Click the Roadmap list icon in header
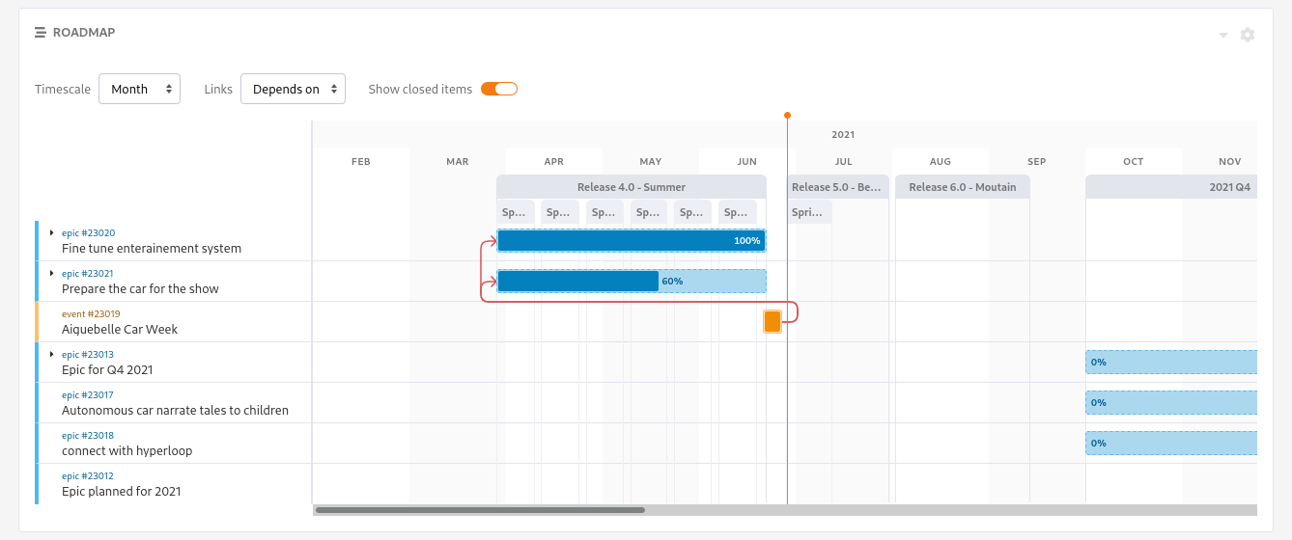The height and width of the screenshot is (540, 1292). (x=41, y=33)
